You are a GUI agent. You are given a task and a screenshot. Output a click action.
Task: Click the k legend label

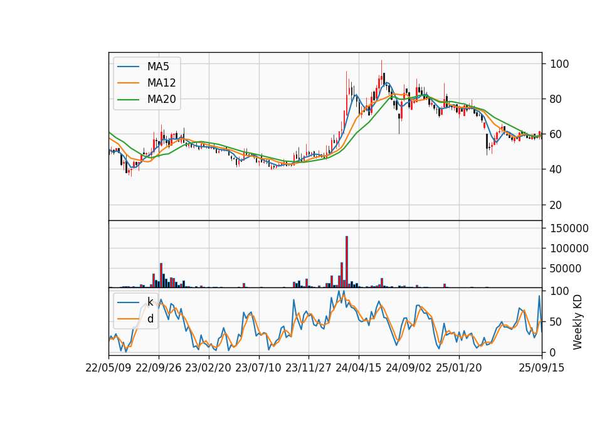coord(150,302)
